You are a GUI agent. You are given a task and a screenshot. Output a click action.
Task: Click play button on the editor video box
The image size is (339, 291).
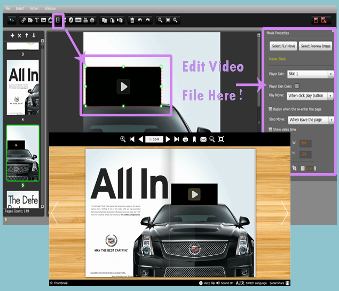coord(123,86)
